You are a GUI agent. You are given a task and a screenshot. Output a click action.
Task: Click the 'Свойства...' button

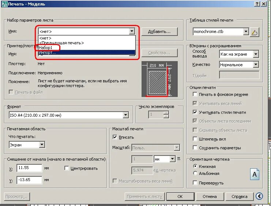click(x=159, y=53)
